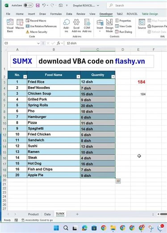Image resolution: width=167 pixels, height=233 pixels.
Task: Open the Developer tab
Action: 106,14
